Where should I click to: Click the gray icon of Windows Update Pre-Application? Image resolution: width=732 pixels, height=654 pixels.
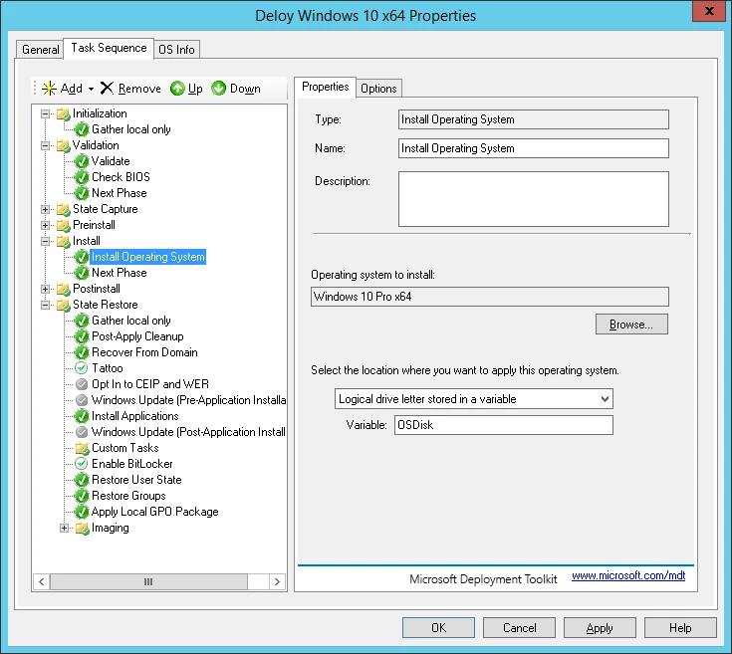82,400
